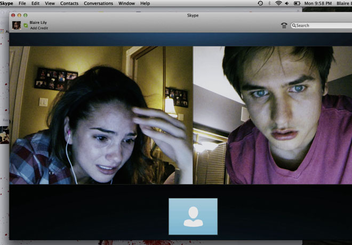352x245 pixels.
Task: Open the Skype application menu
Action: [6, 3]
